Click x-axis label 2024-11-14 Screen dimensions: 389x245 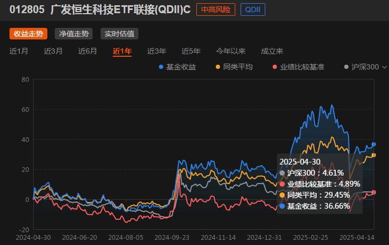point(218,238)
